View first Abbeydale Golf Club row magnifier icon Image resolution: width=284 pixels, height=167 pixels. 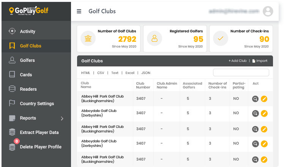(x=256, y=113)
